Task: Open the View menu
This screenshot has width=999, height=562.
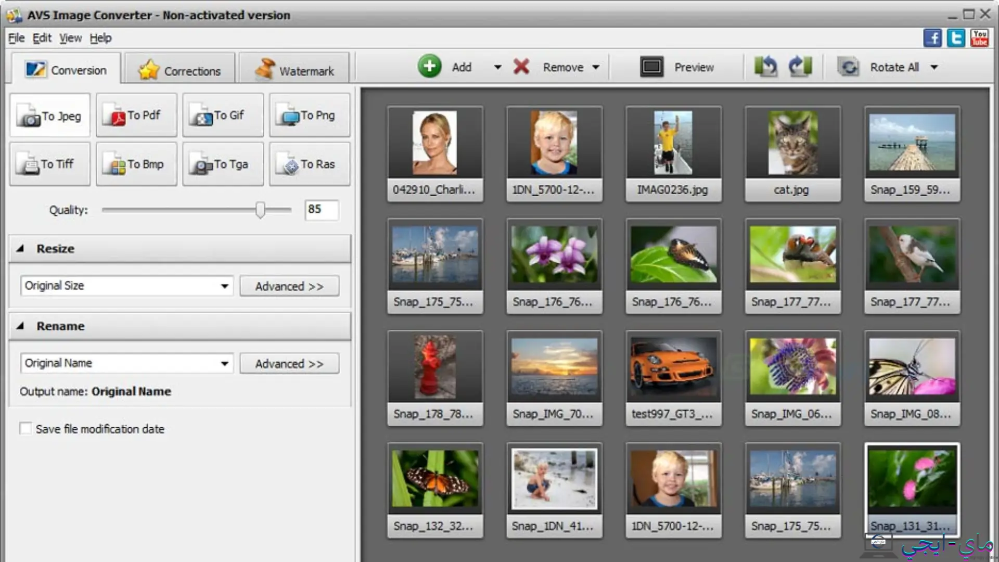Action: pos(70,38)
